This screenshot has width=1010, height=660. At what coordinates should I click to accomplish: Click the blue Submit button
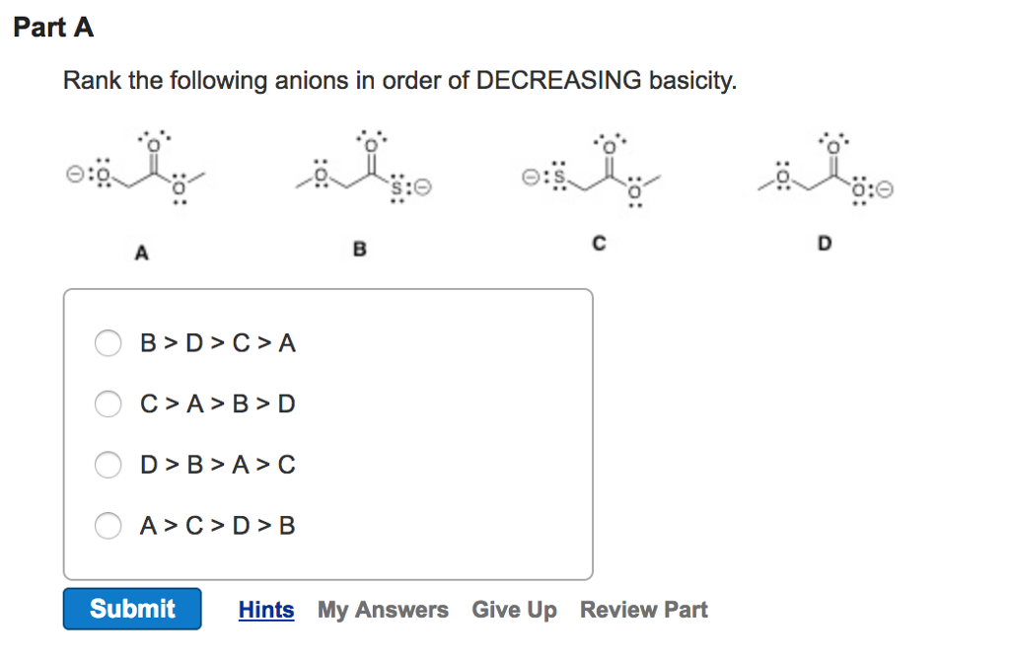coord(131,609)
